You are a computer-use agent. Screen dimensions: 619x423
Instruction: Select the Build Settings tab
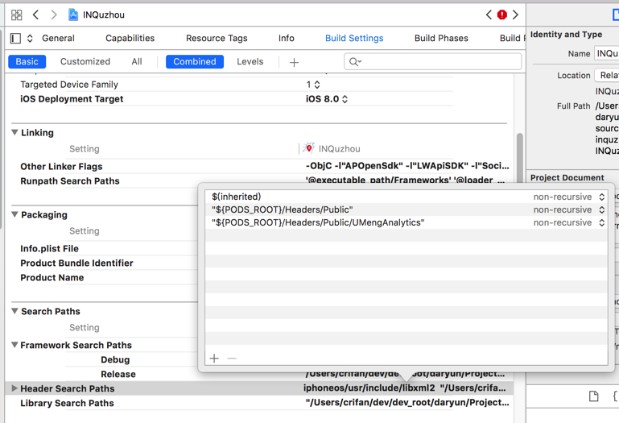point(354,39)
